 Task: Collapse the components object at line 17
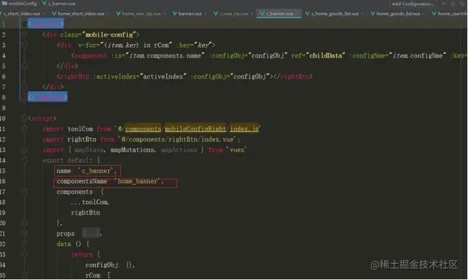[x=24, y=191]
